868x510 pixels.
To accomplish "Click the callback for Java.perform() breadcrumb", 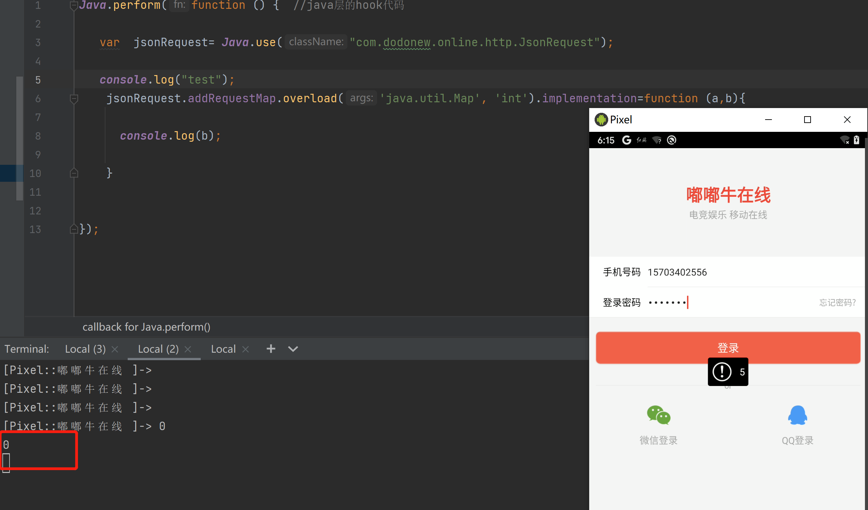I will pos(146,327).
